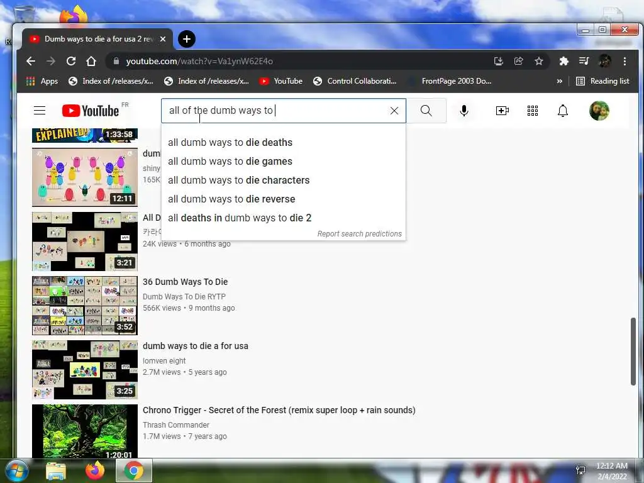Image resolution: width=644 pixels, height=483 pixels.
Task: Click the Chrome taskbar button
Action: tap(134, 470)
